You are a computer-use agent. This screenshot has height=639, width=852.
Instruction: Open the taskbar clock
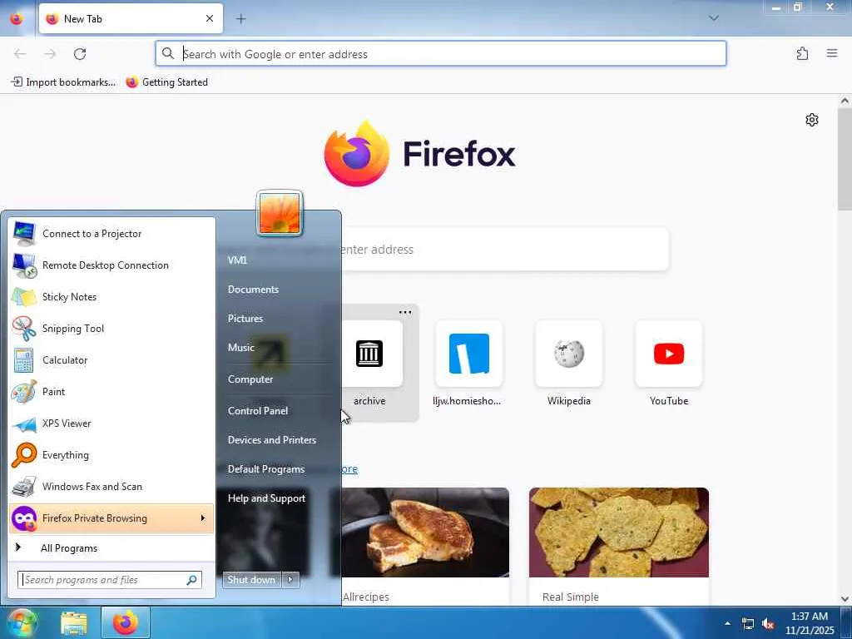point(810,623)
